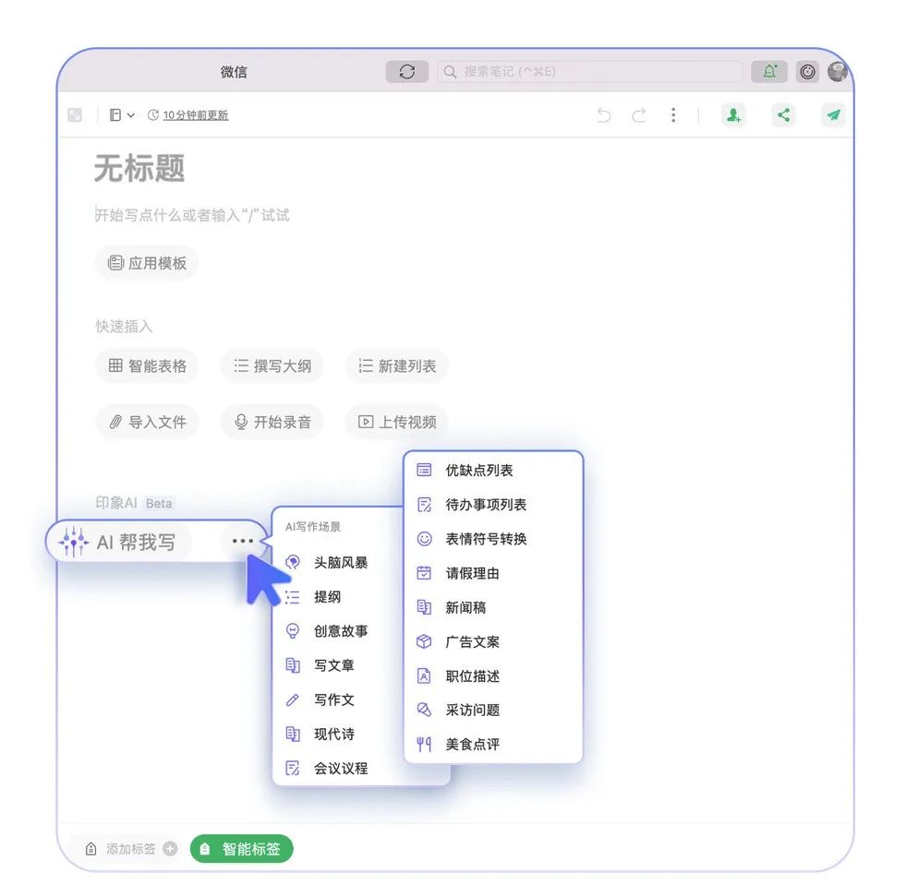Click the redo arrow icon
Screen dimensions: 918x884
(x=638, y=115)
